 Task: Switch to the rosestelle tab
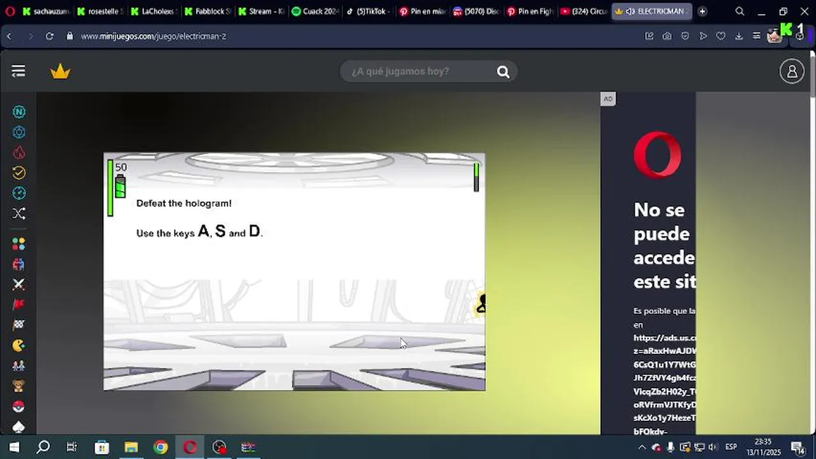click(x=99, y=11)
